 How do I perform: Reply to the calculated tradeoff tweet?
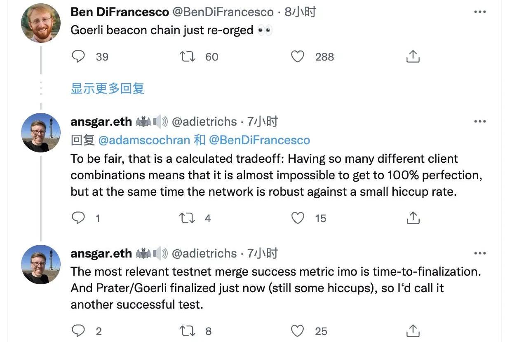point(78,218)
